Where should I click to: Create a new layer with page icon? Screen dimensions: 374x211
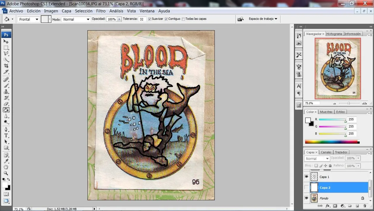pos(357,206)
